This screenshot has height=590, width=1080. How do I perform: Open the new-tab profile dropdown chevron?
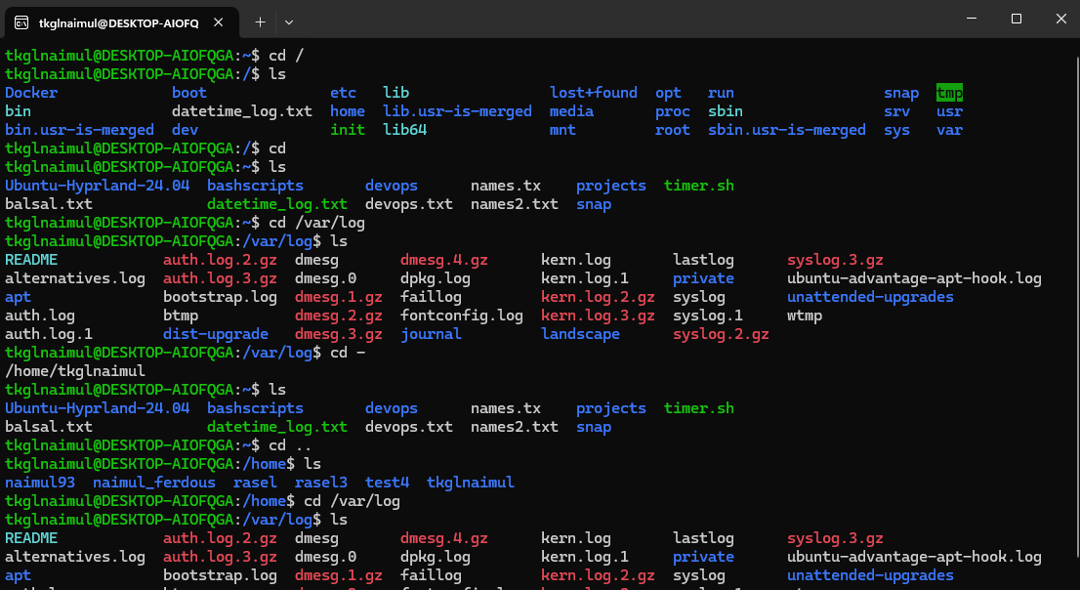(x=289, y=22)
